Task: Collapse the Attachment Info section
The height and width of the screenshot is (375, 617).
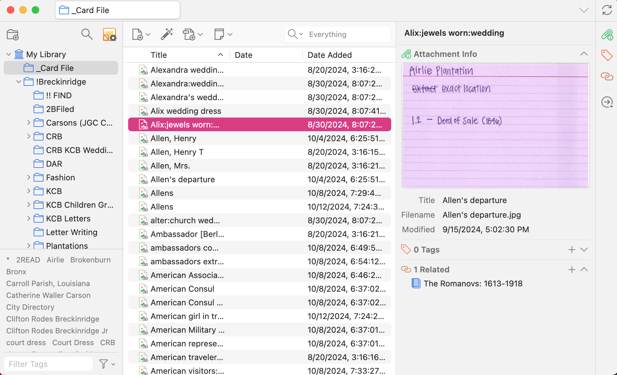Action: [584, 54]
